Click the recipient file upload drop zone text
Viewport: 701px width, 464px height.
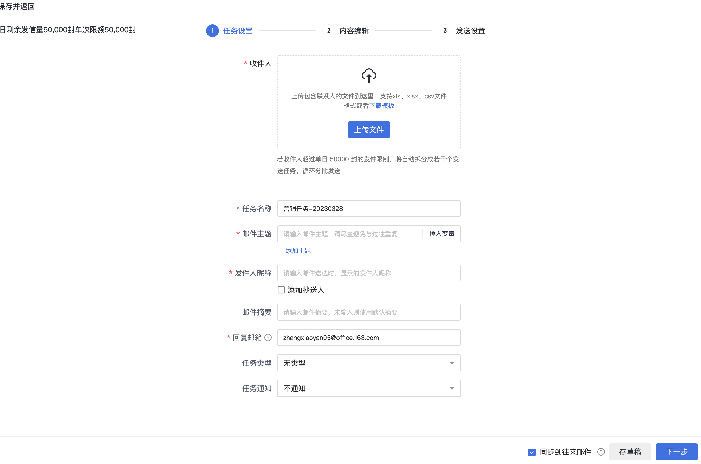(369, 101)
